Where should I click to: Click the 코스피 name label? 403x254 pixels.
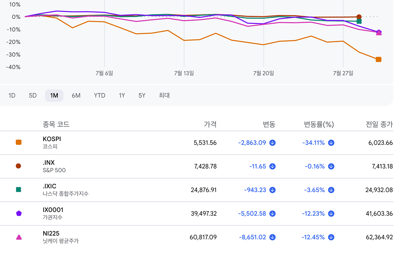[x=50, y=147]
